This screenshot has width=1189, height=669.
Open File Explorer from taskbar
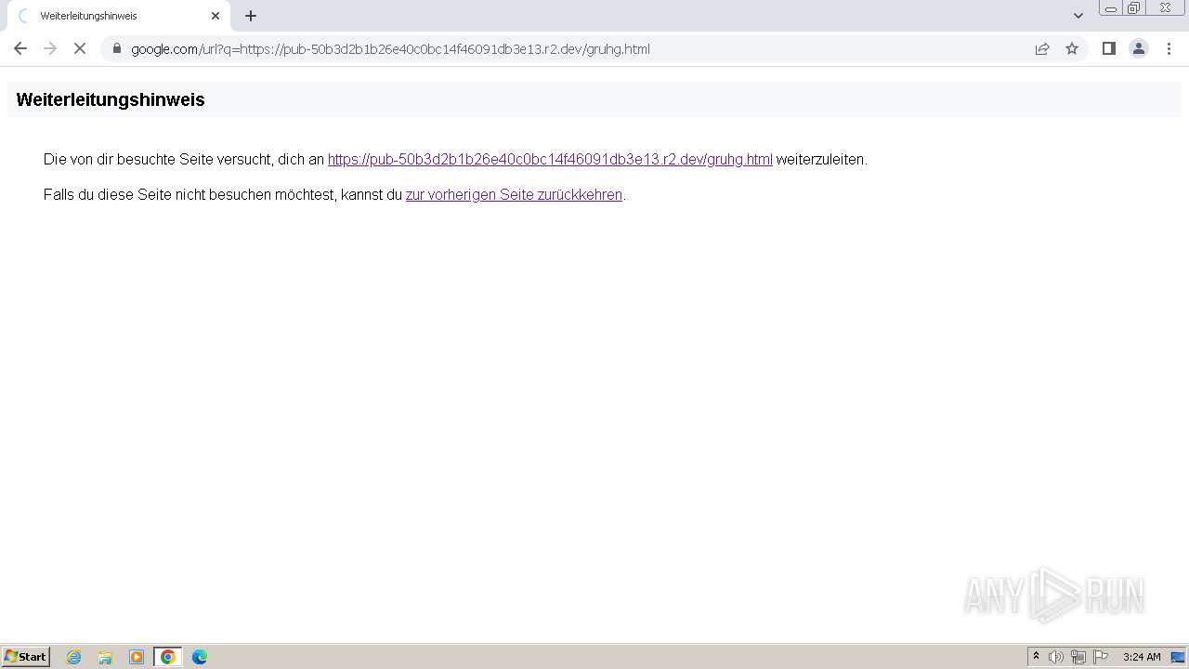pyautogui.click(x=105, y=657)
